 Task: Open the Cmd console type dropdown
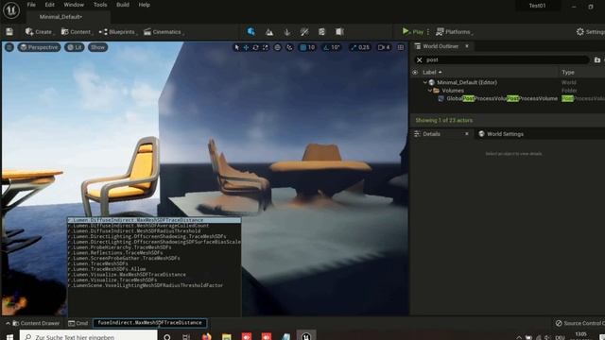point(78,323)
